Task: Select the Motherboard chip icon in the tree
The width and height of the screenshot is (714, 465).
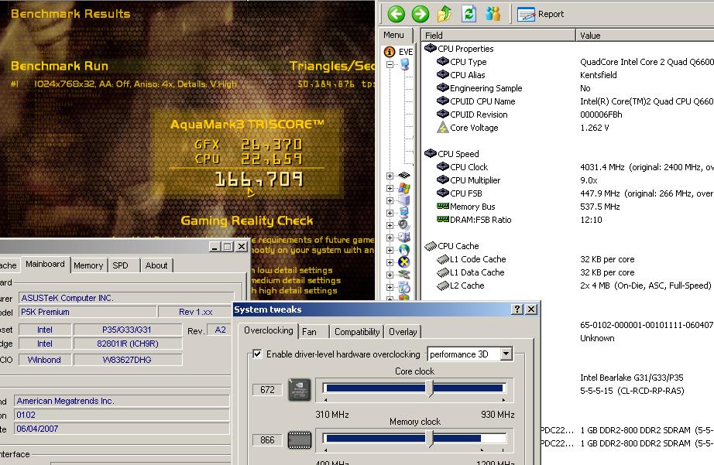Action: [x=404, y=175]
